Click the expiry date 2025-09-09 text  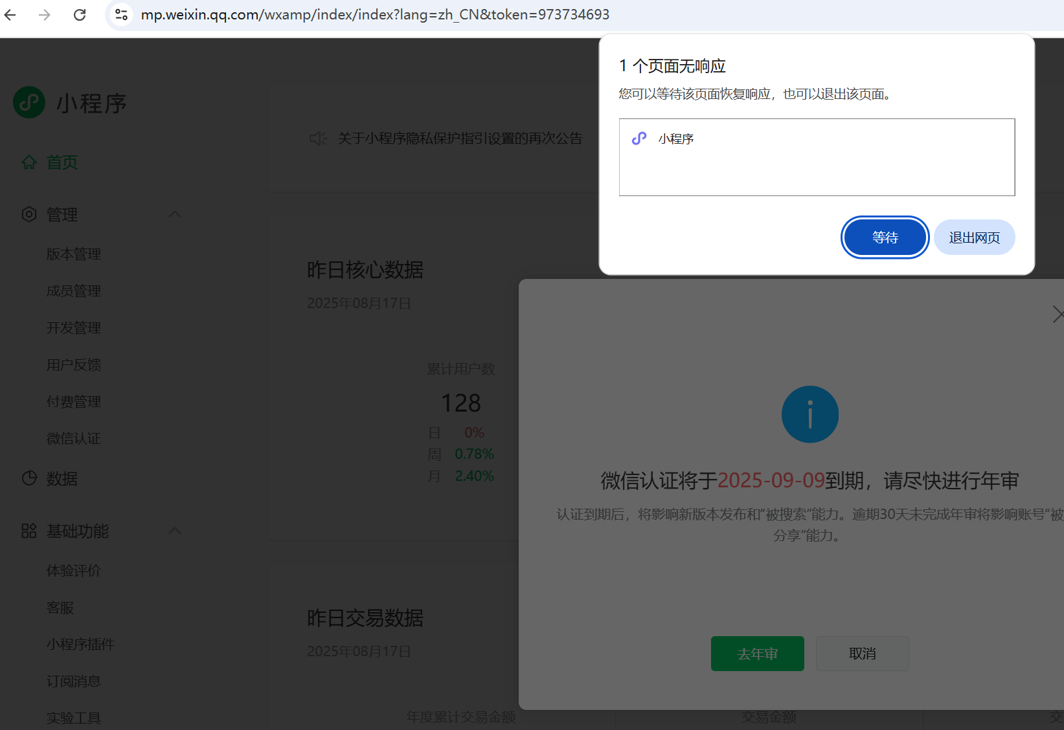(x=771, y=481)
